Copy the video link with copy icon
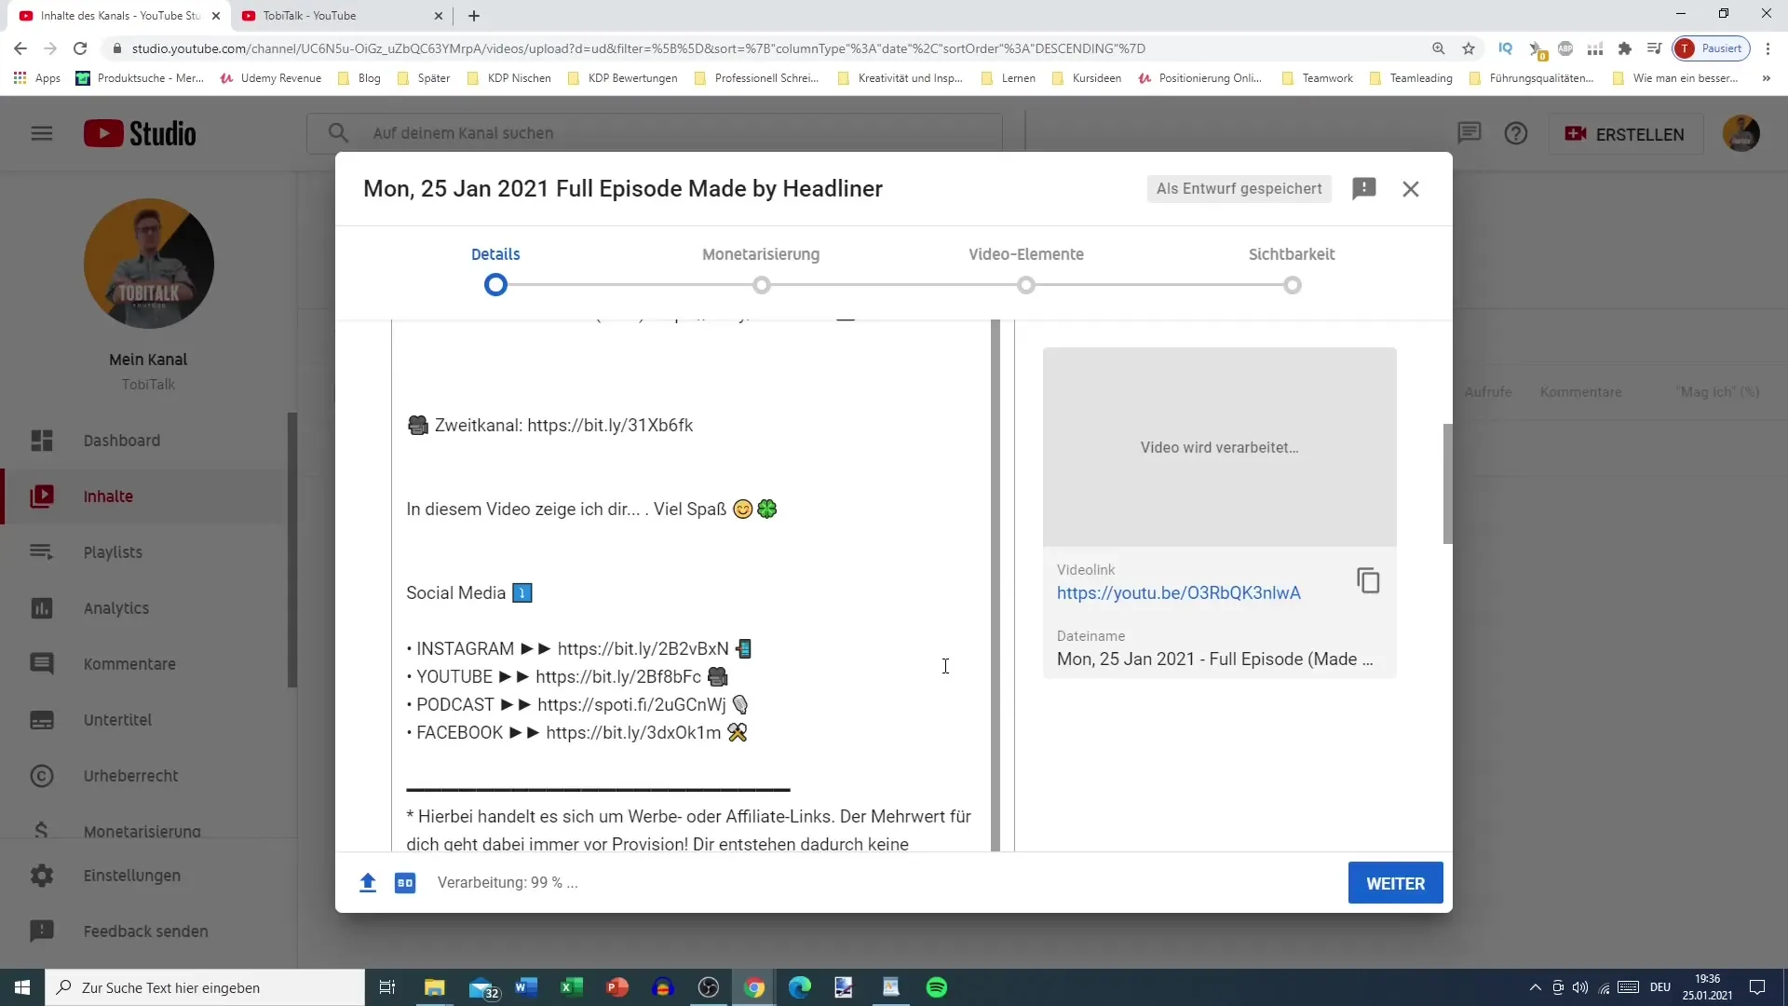 (x=1368, y=580)
